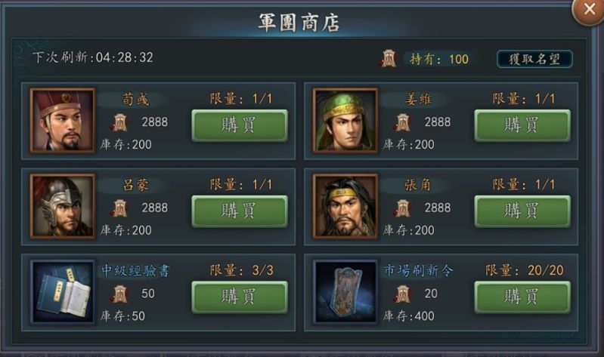Click the 中級經驗書 book icon
The image size is (604, 357).
[63, 291]
